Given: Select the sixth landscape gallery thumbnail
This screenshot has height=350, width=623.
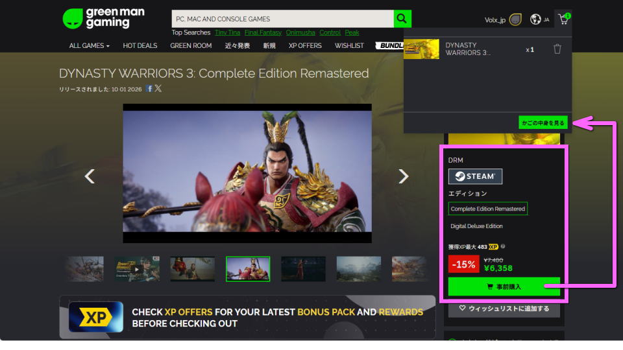Looking at the screenshot, I should (x=359, y=268).
